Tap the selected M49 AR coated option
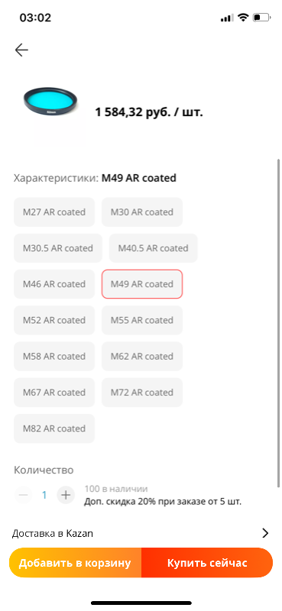The width and height of the screenshot is (282, 611). [x=142, y=284]
